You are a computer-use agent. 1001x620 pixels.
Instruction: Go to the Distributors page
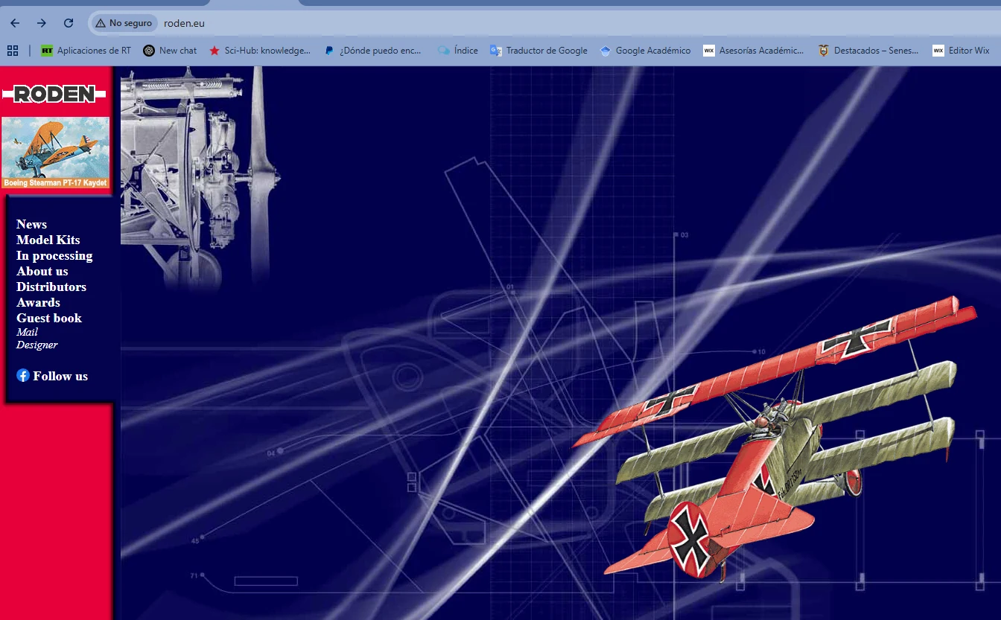tap(51, 287)
